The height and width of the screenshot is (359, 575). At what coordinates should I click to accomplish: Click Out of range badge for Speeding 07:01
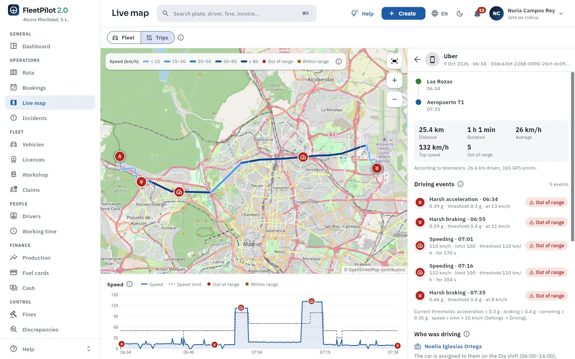pos(547,246)
